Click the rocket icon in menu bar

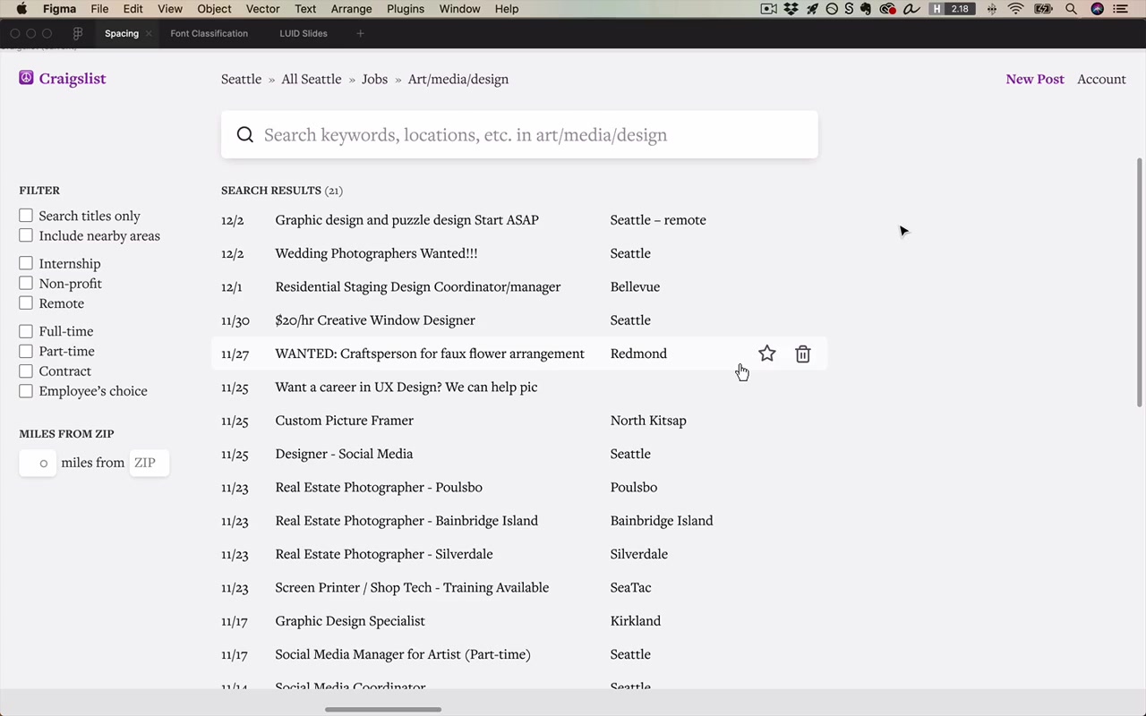tap(813, 9)
